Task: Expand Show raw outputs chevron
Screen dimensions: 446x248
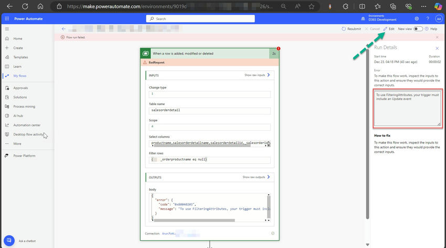Action: click(268, 177)
